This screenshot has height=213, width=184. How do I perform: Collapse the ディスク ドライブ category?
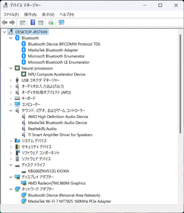pos(11,165)
